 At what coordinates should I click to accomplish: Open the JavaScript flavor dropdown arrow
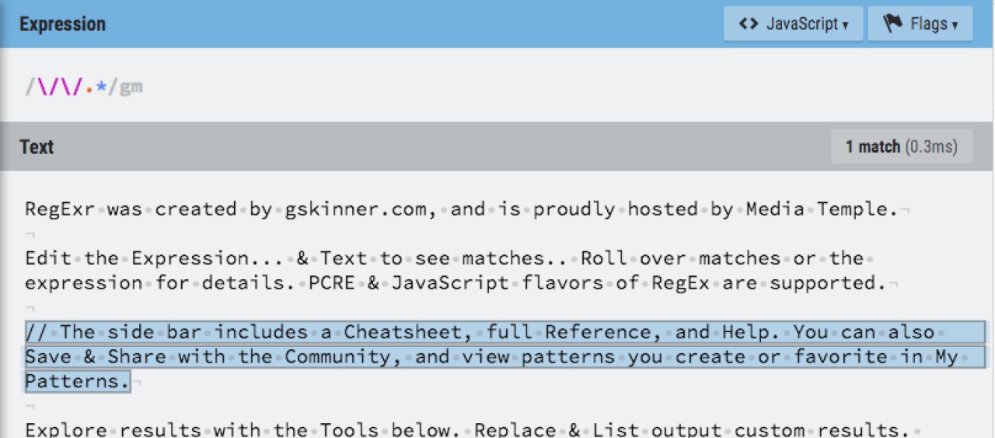(845, 26)
